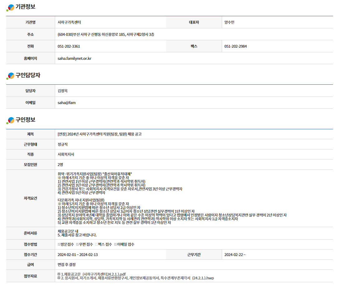The image size is (337, 285).
Task: Click the 접수방법 row label
Action: (x=31, y=245)
